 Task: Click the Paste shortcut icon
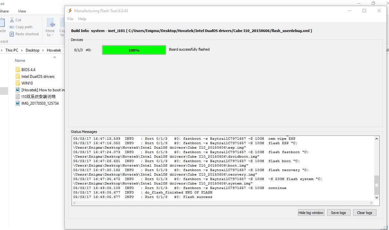point(12,34)
